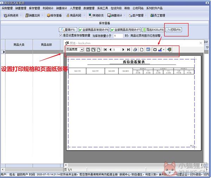The image size is (211, 178).
Task: Open the 在线升级 menu
Action: click(116, 8)
